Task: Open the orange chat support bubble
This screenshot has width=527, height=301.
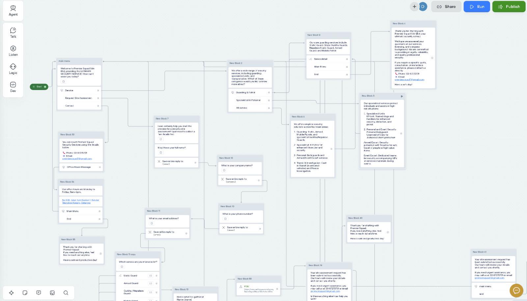Action: click(516, 290)
